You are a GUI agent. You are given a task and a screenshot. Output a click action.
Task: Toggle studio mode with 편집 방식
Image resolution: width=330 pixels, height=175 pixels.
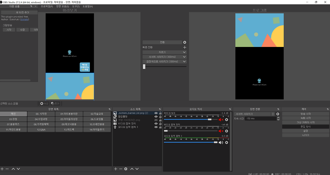306,127
